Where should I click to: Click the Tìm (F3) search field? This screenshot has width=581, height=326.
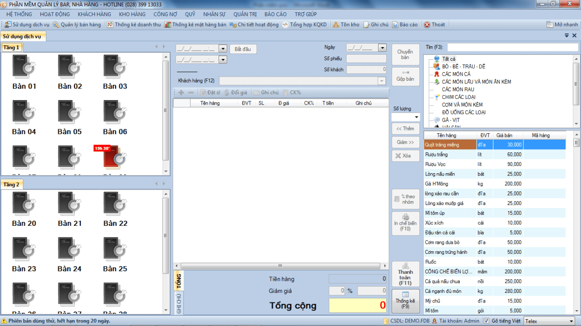[x=511, y=47]
